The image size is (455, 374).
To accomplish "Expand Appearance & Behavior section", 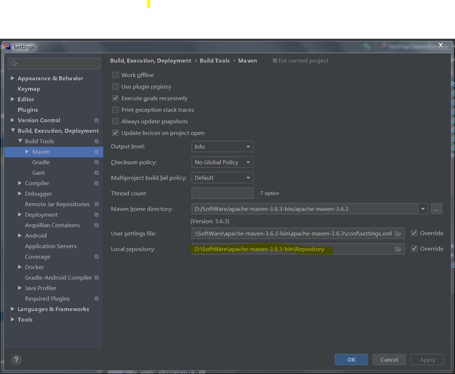I will pyautogui.click(x=13, y=78).
